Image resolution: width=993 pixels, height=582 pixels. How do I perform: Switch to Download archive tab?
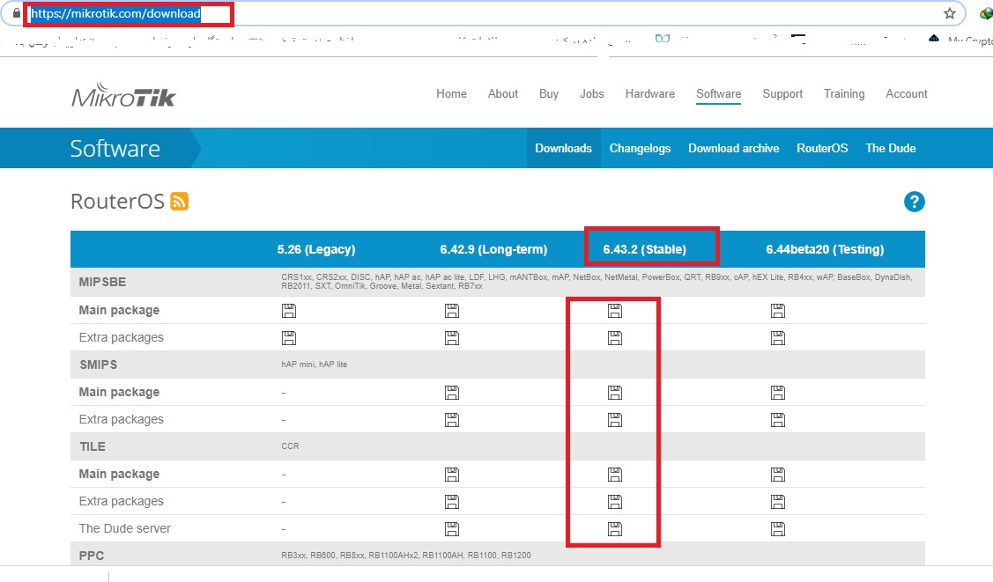point(734,148)
